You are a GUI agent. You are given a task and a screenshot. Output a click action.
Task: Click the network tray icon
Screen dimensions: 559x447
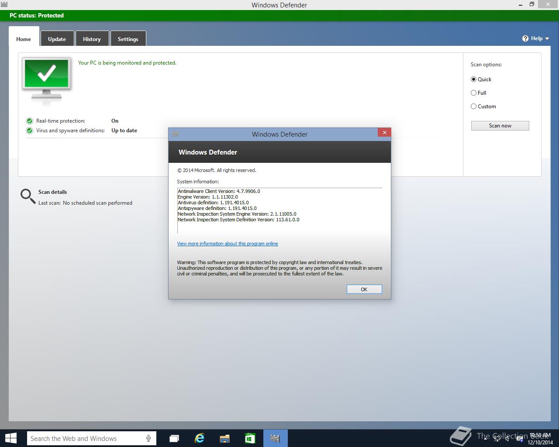coord(497,438)
